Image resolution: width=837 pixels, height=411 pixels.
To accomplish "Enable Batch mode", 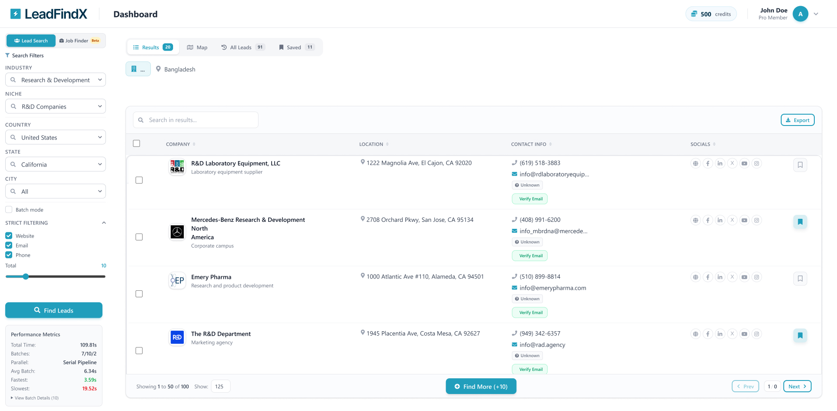I will 8,209.
